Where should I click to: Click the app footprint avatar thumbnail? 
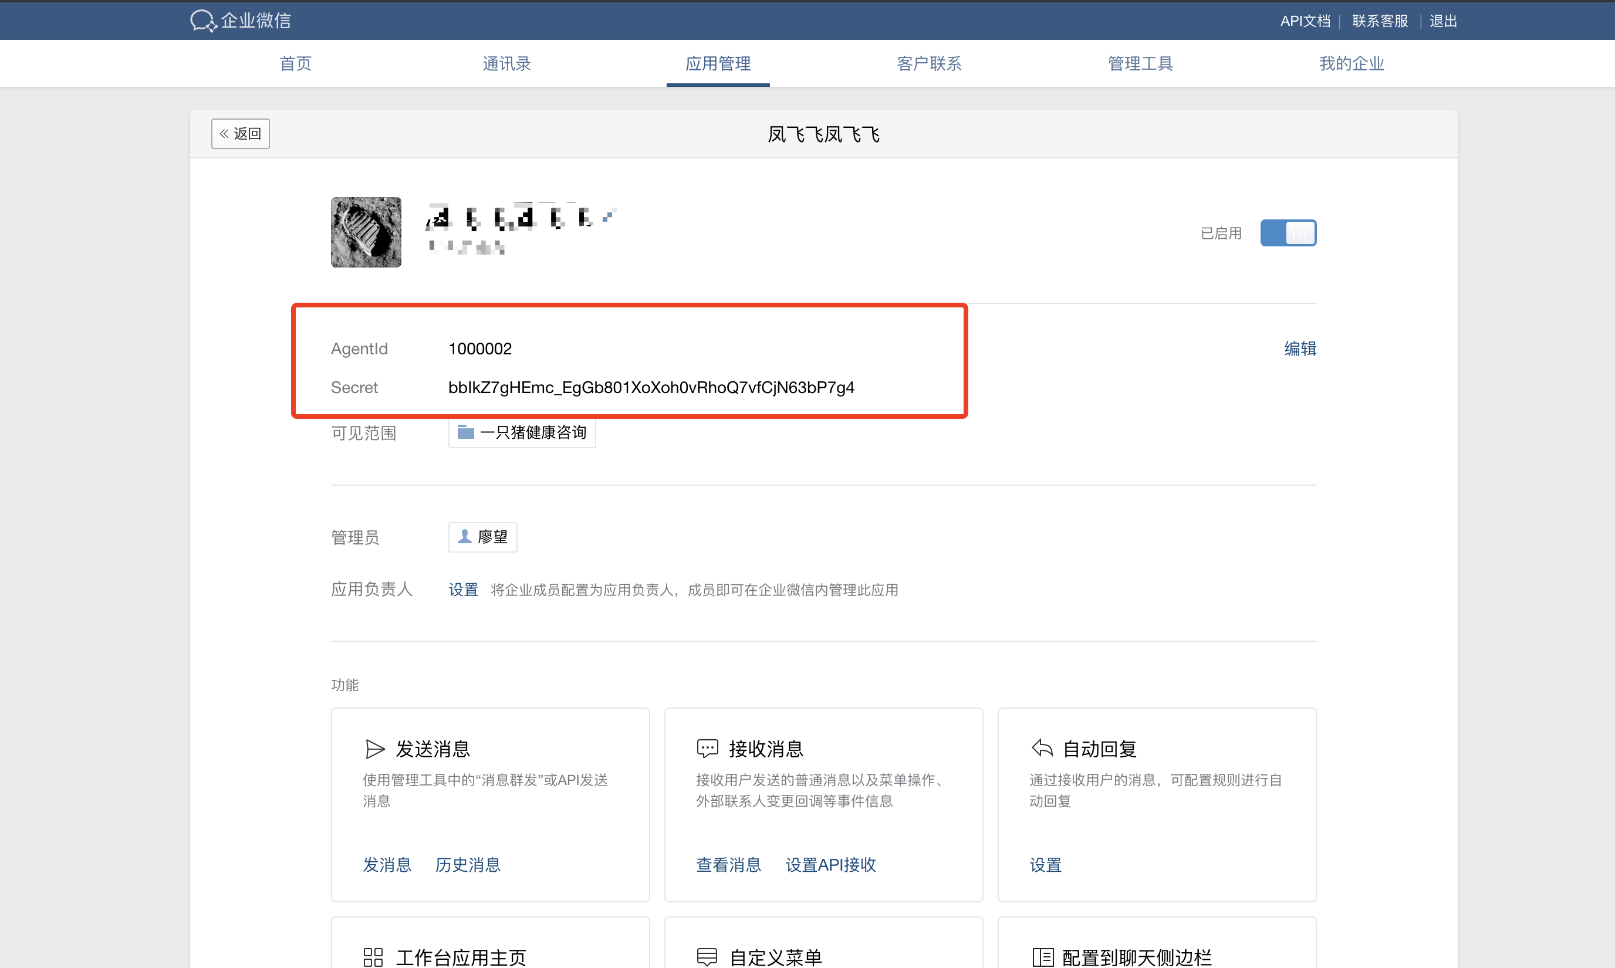(x=366, y=232)
